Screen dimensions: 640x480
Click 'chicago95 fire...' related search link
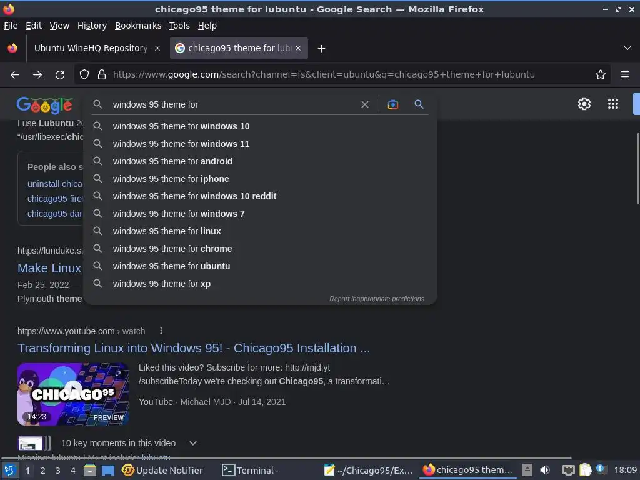[55, 199]
